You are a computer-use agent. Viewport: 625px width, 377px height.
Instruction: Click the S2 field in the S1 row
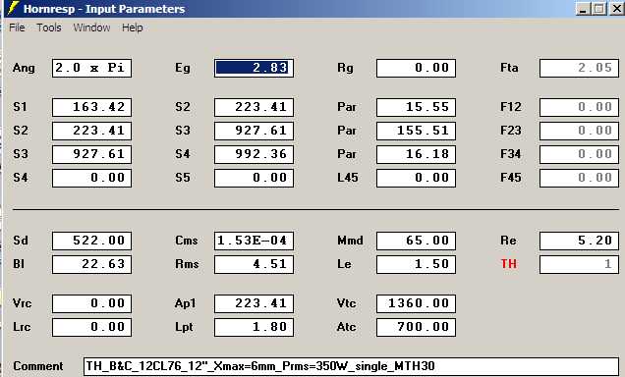point(254,107)
